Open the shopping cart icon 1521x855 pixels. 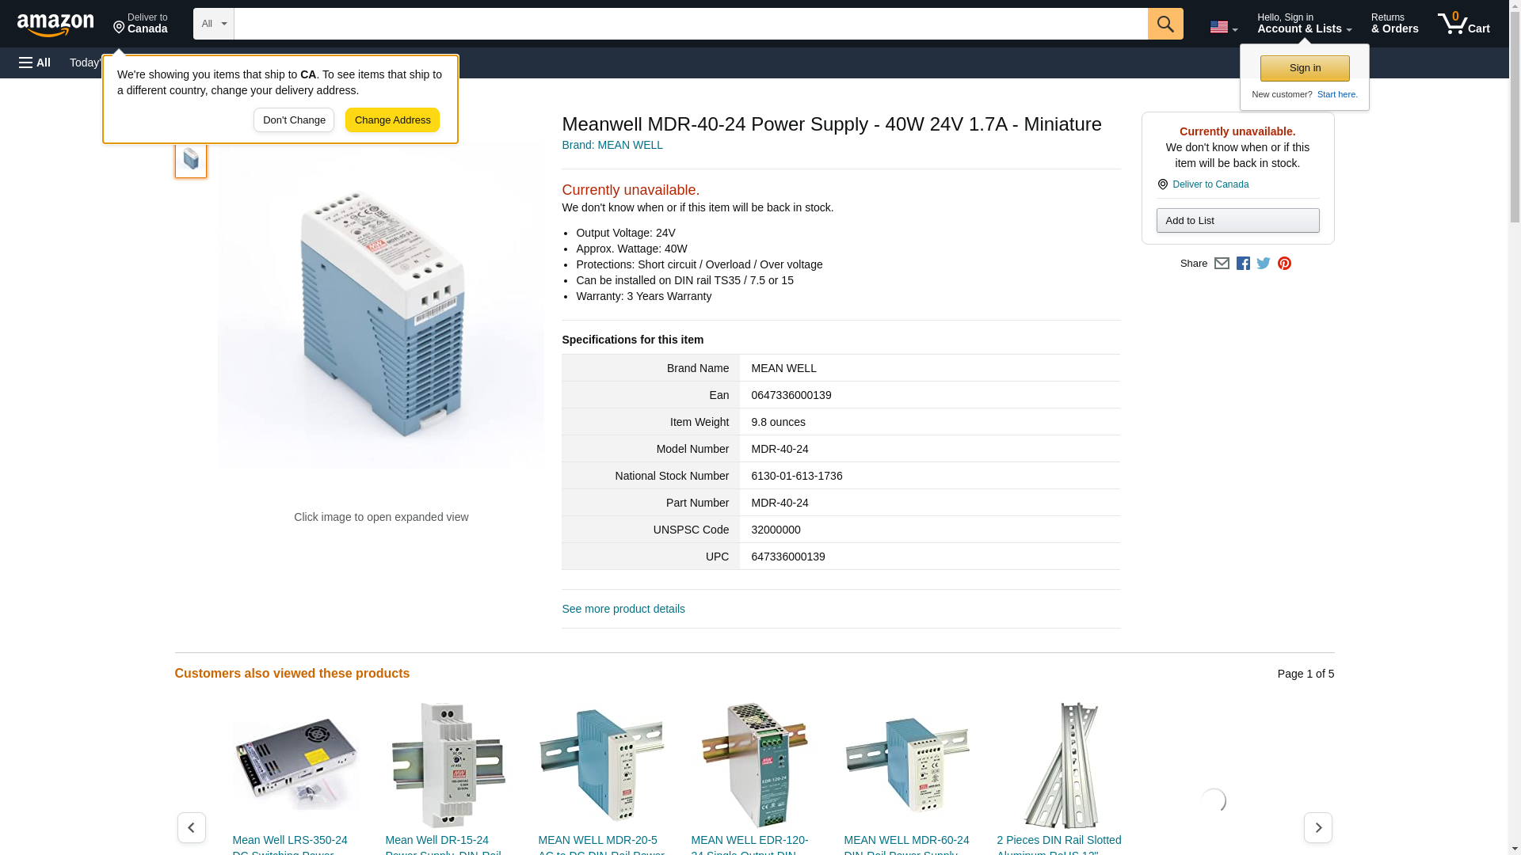(1463, 24)
